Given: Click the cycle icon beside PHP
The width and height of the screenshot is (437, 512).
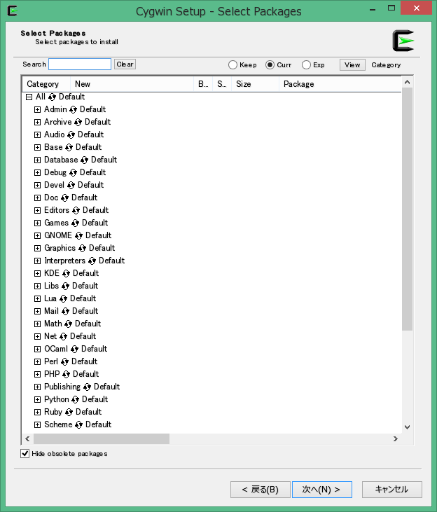Looking at the screenshot, I should 66,375.
